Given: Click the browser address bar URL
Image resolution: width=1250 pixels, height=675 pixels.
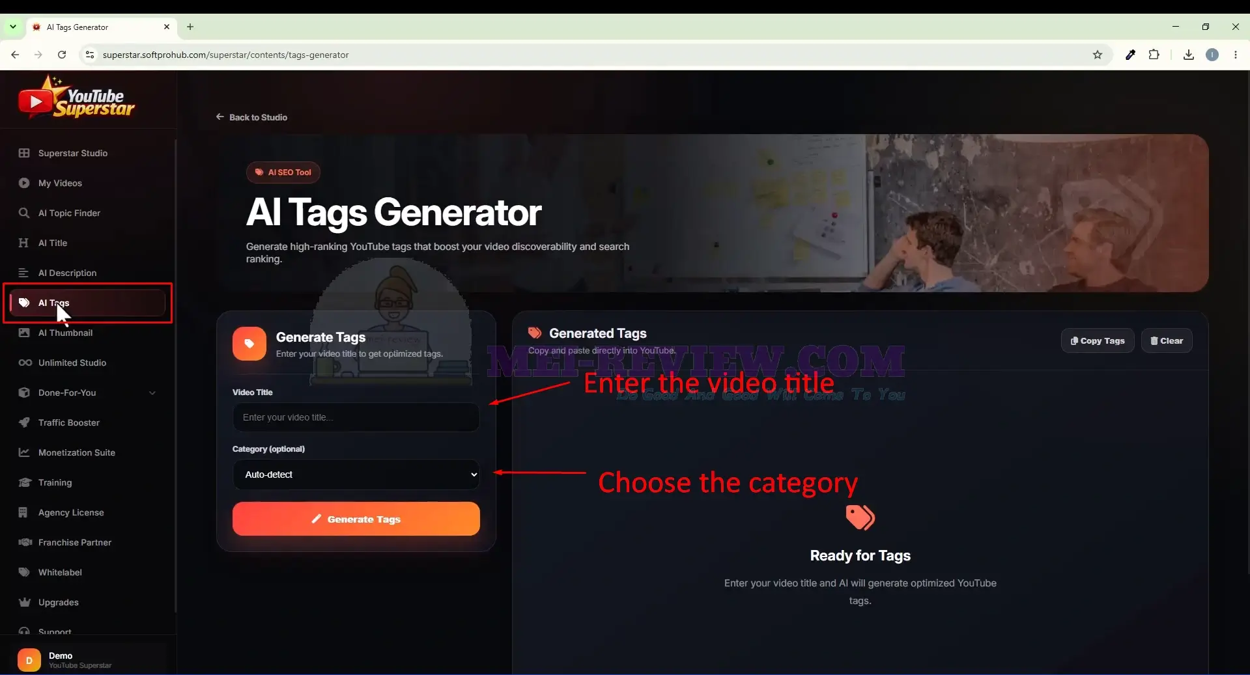Looking at the screenshot, I should point(225,55).
